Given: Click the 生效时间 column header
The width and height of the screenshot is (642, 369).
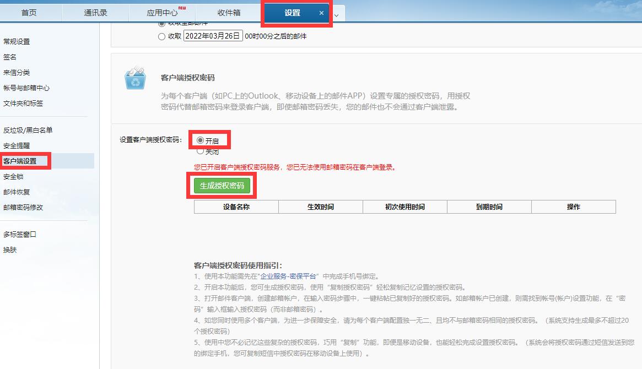Looking at the screenshot, I should [321, 207].
